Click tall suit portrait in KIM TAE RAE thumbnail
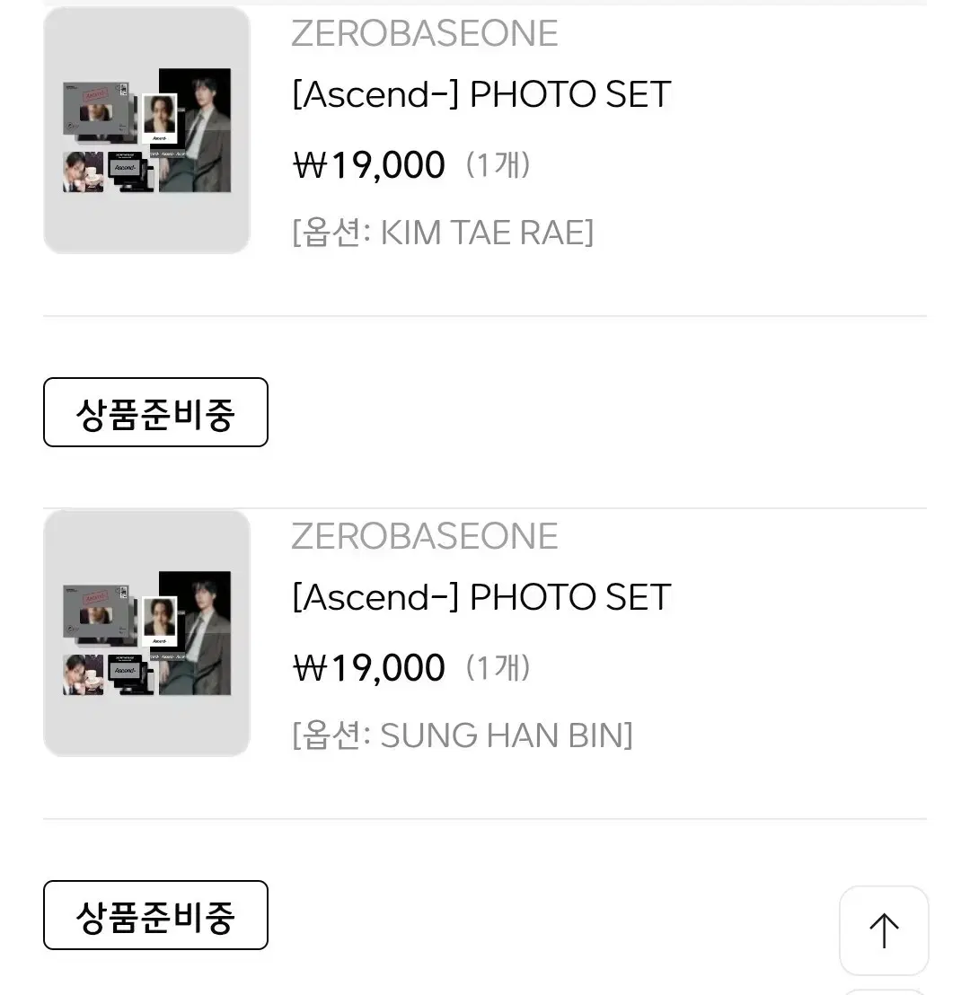This screenshot has width=970, height=995. [x=195, y=130]
